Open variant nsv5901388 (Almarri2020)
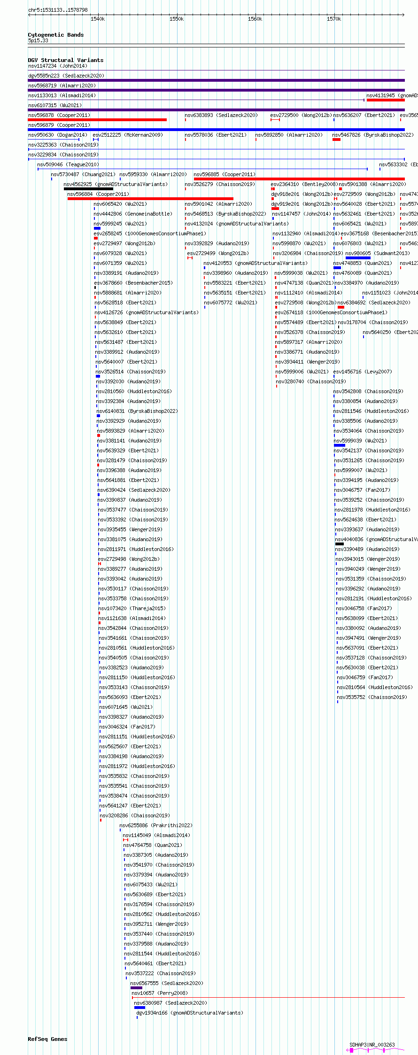 tap(373, 184)
